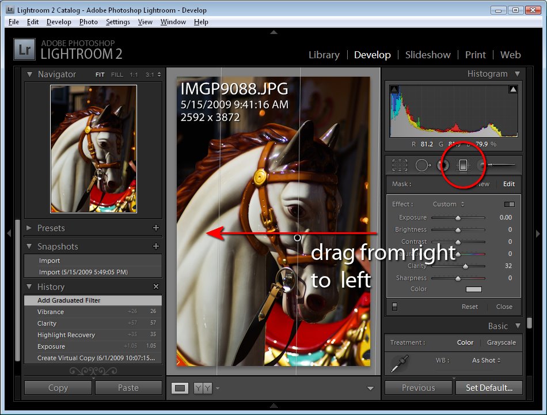Add a new snapshot with plus icon
547x415 pixels.
point(156,246)
